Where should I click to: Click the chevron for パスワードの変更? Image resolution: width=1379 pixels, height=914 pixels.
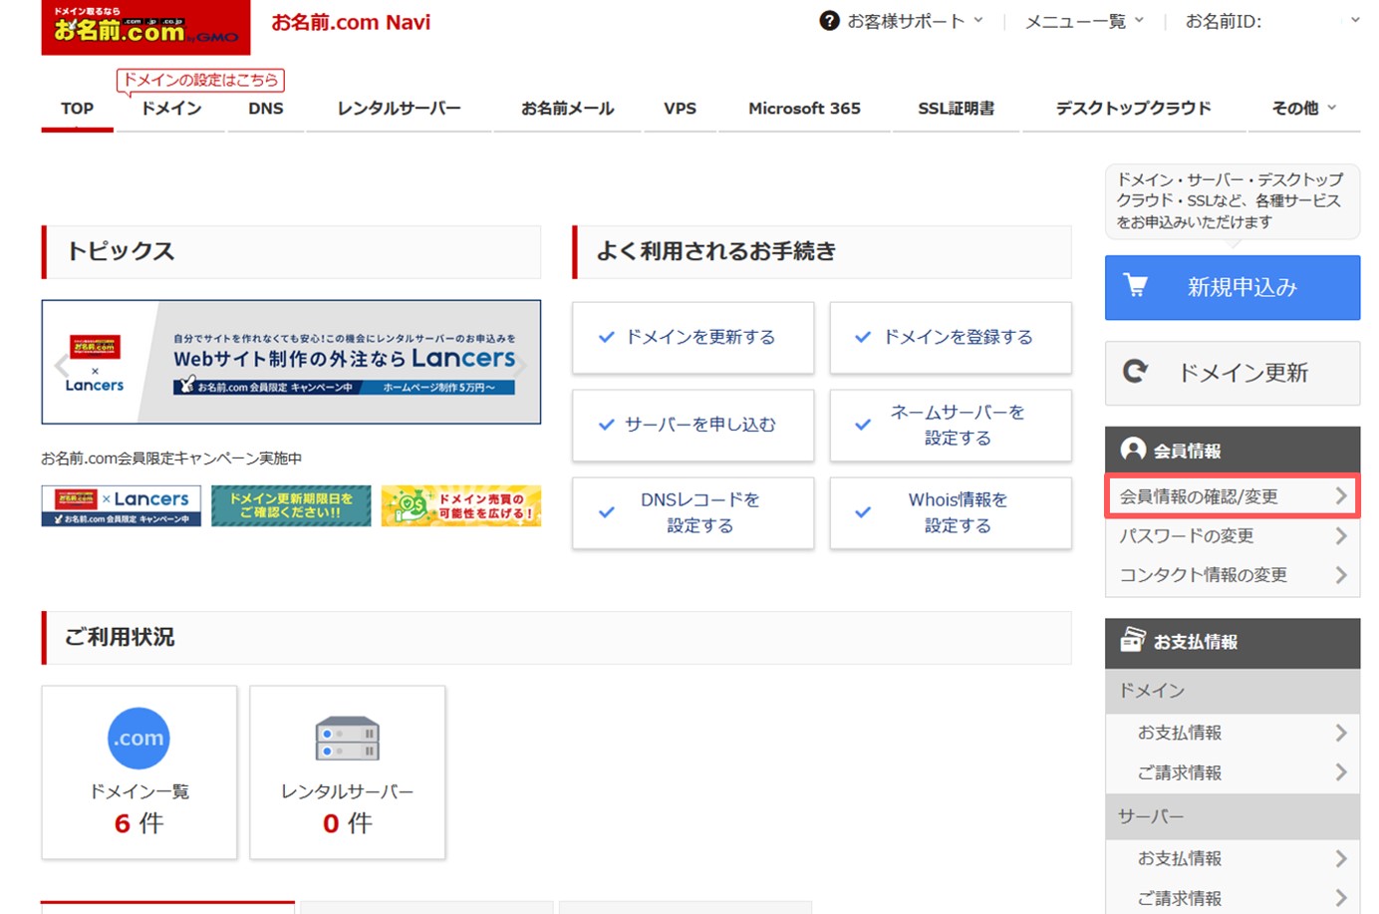click(1341, 535)
